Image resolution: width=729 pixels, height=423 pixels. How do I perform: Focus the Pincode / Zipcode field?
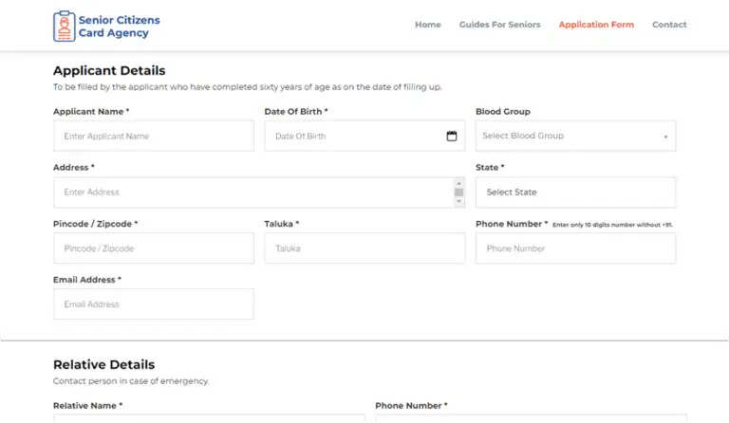(154, 248)
